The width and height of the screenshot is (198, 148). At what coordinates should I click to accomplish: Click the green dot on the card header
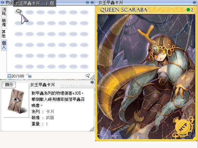(188, 10)
